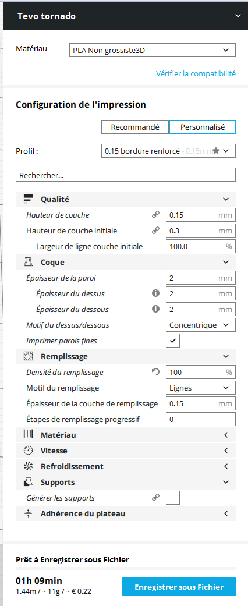The height and width of the screenshot is (606, 248).
Task: Click the Vitesse speedometer icon
Action: [x=28, y=451]
